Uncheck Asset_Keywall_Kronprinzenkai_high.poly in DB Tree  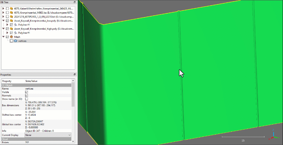[8, 29]
